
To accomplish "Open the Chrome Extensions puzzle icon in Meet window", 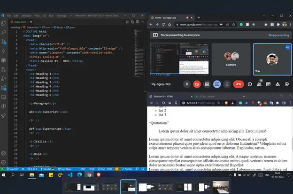I will click(278, 24).
